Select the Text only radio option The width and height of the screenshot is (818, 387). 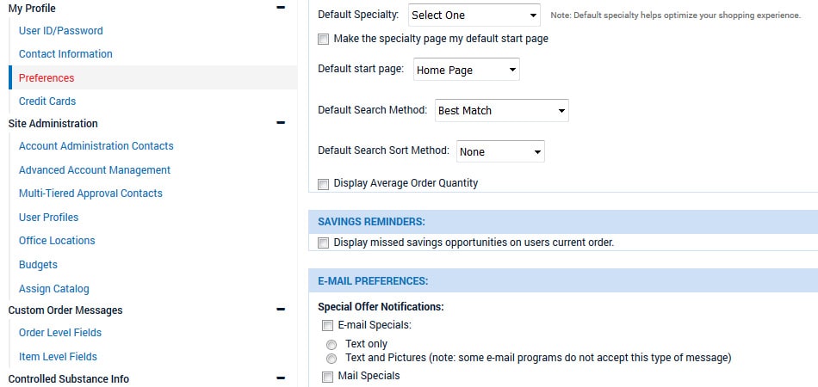[x=332, y=344]
